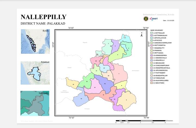Click the Date : 15-10-2025 text
Viewport: 196px width, 128px height.
[x=169, y=20]
